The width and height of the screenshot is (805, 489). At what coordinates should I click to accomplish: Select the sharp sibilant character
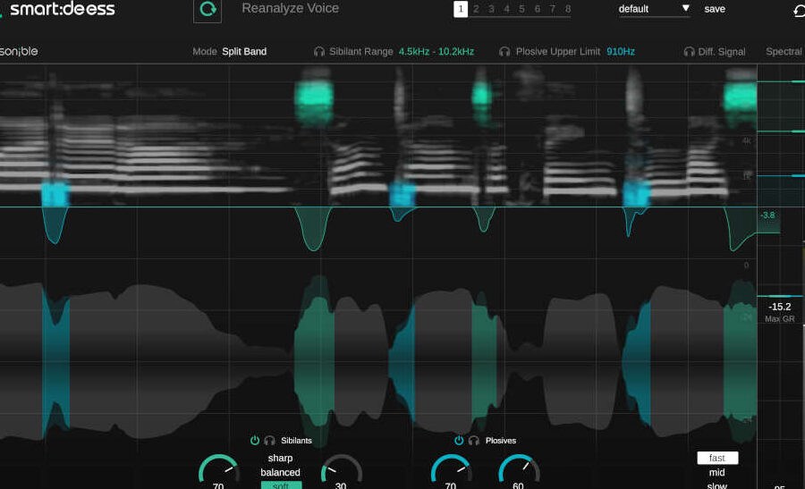coord(280,458)
